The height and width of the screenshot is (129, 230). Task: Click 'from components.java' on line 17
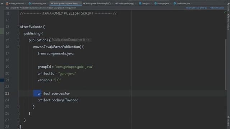56,53
